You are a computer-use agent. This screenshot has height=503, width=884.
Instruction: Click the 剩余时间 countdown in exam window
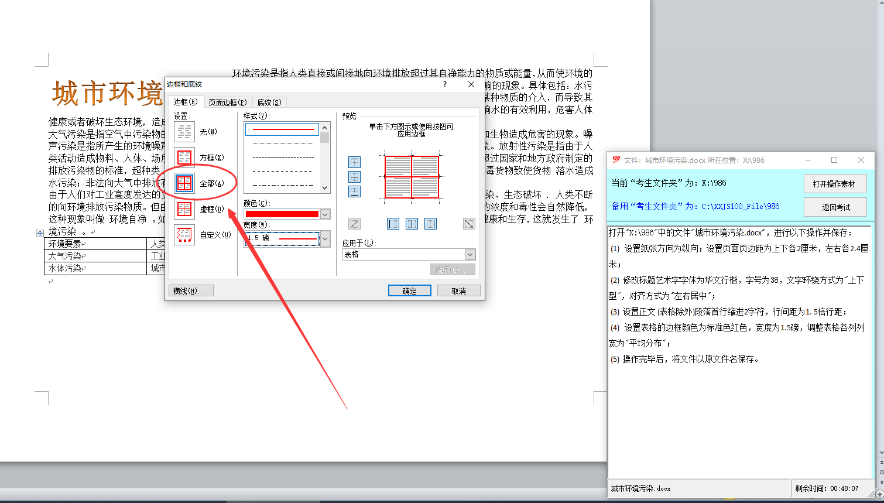coord(827,488)
